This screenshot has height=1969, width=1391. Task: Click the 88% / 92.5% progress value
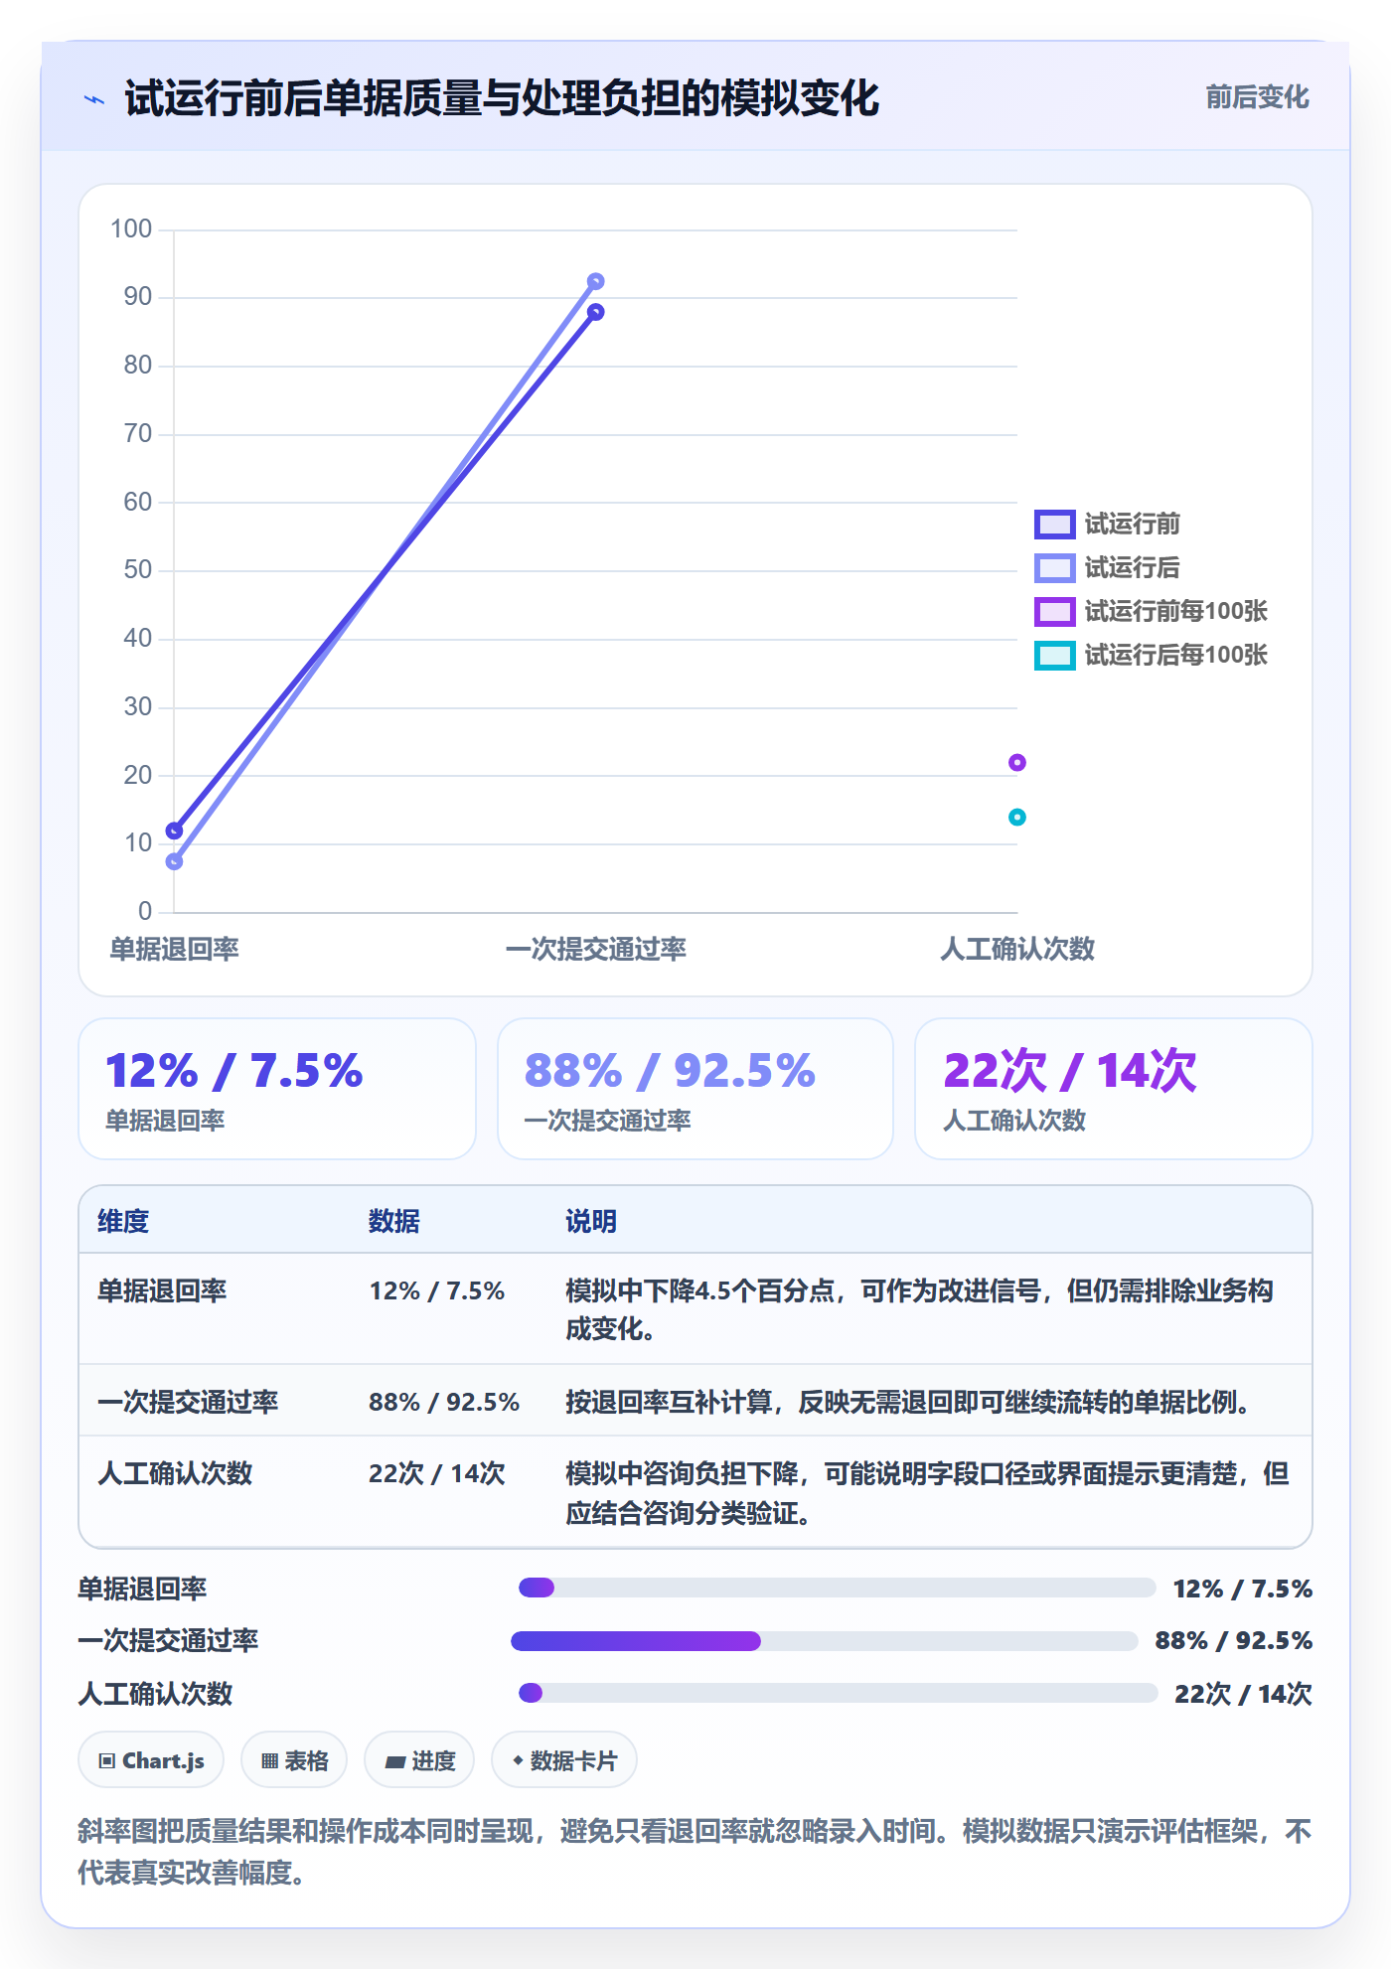[x=1234, y=1640]
